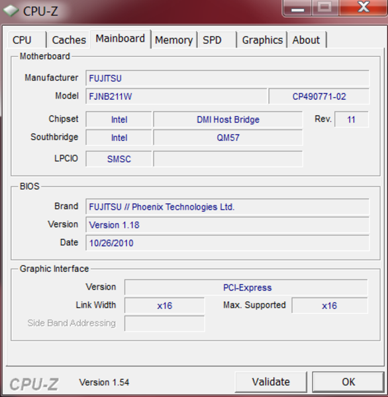Open the About tab
388x397 pixels.
pos(307,40)
